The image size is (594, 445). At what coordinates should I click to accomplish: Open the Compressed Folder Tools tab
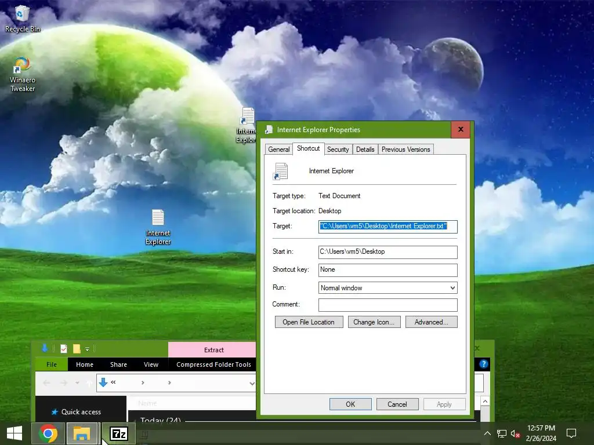click(x=213, y=364)
